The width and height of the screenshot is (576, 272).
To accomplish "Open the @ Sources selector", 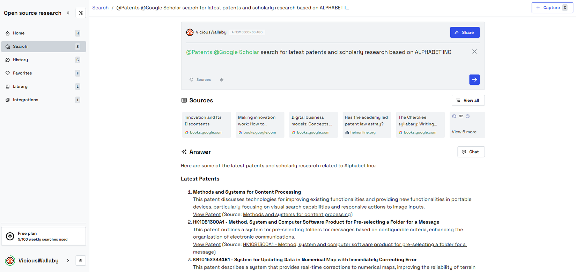I will (x=200, y=80).
